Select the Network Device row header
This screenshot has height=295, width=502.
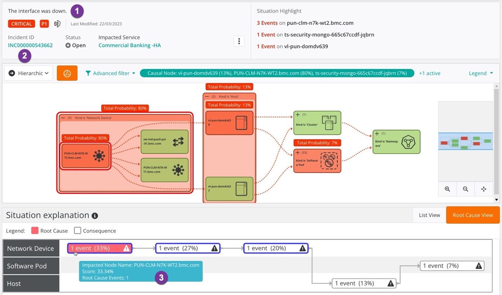pyautogui.click(x=31, y=248)
